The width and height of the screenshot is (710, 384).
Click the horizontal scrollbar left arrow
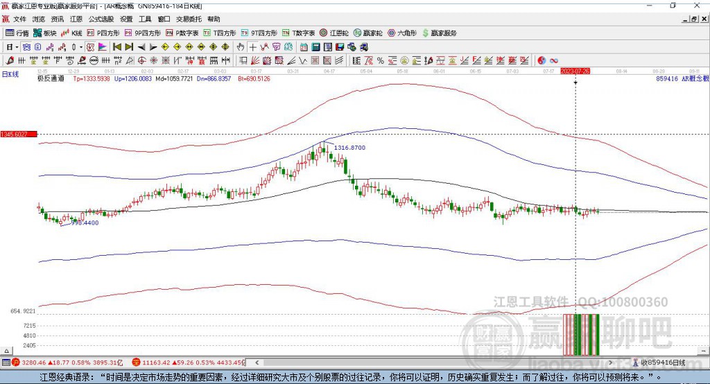(x=257, y=363)
